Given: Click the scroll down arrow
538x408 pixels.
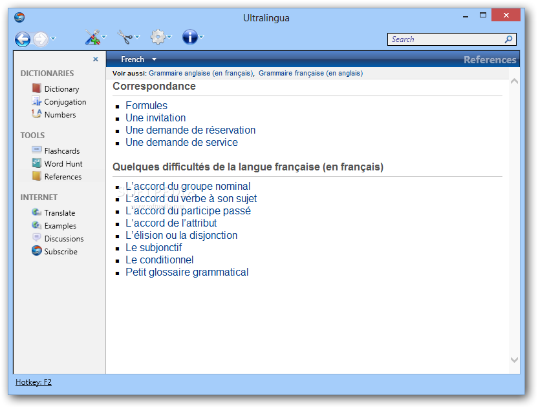Looking at the screenshot, I should pyautogui.click(x=514, y=360).
